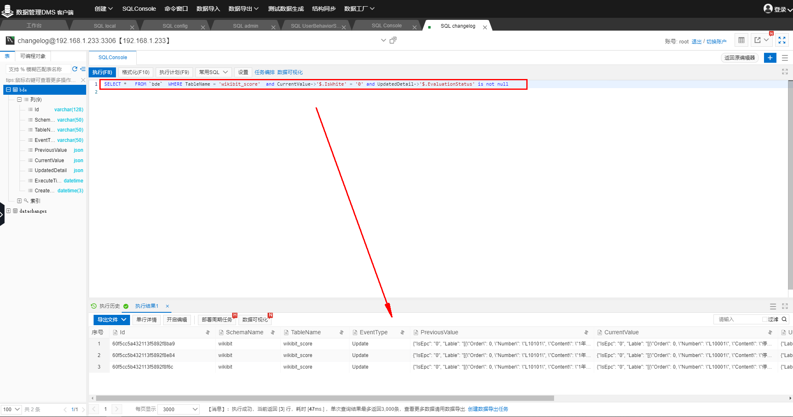Open the 导出文件 export dropdown
The width and height of the screenshot is (793, 417).
(112, 319)
